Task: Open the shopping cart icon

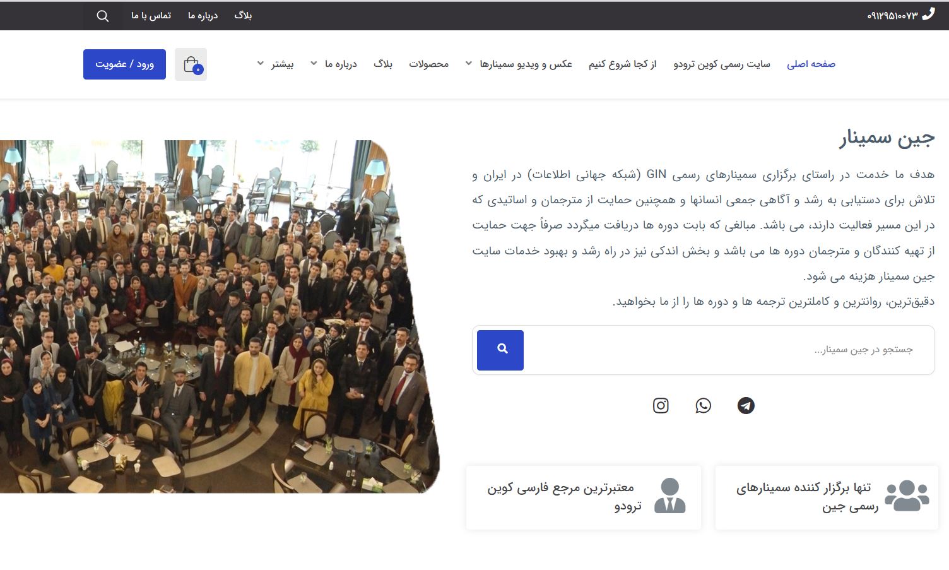Action: (191, 64)
